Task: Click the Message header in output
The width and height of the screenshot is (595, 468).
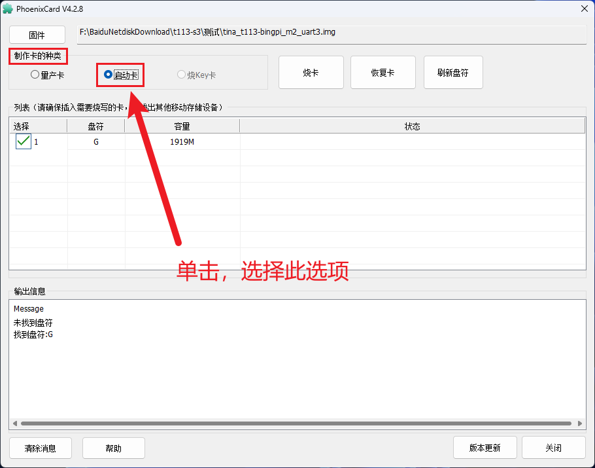Action: pos(29,308)
